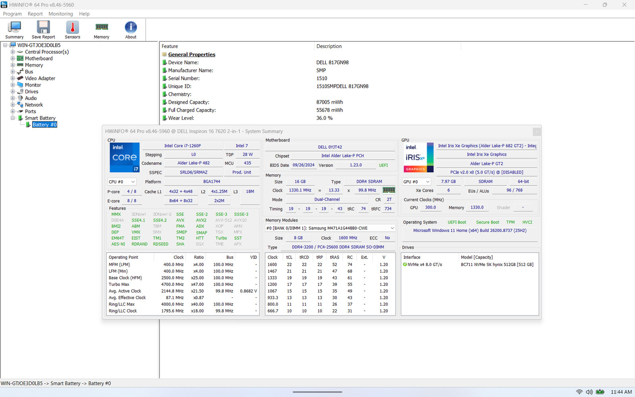635x397 pixels.
Task: Click the Intel Alder Lake-P PCH chipset field
Action: point(343,156)
